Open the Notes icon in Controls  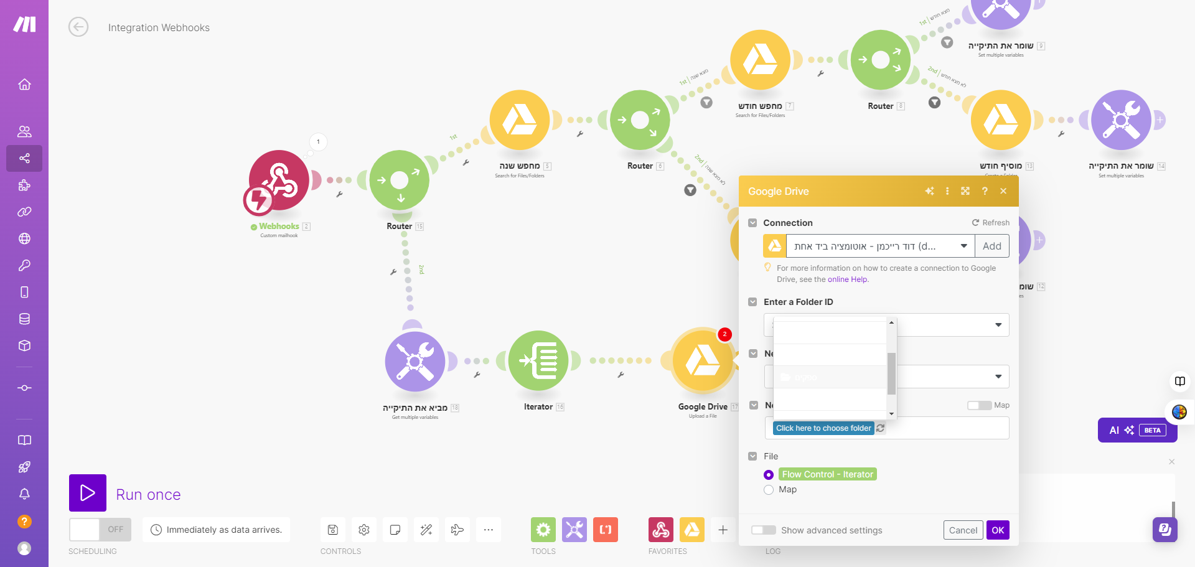395,530
